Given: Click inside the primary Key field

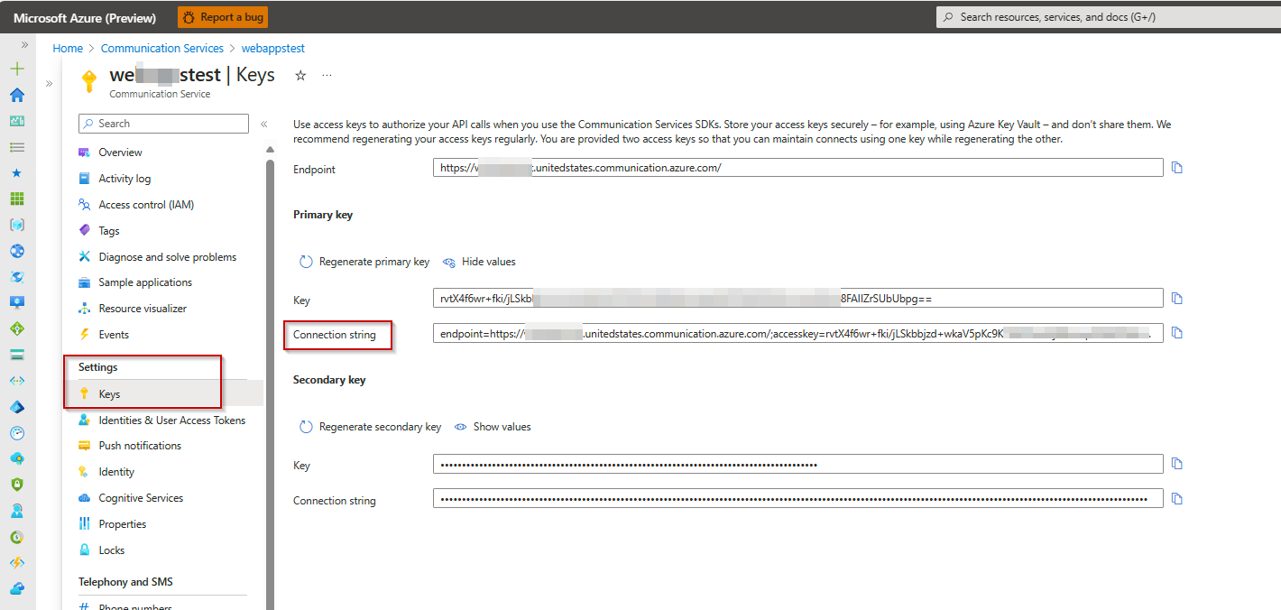Looking at the screenshot, I should tap(798, 299).
